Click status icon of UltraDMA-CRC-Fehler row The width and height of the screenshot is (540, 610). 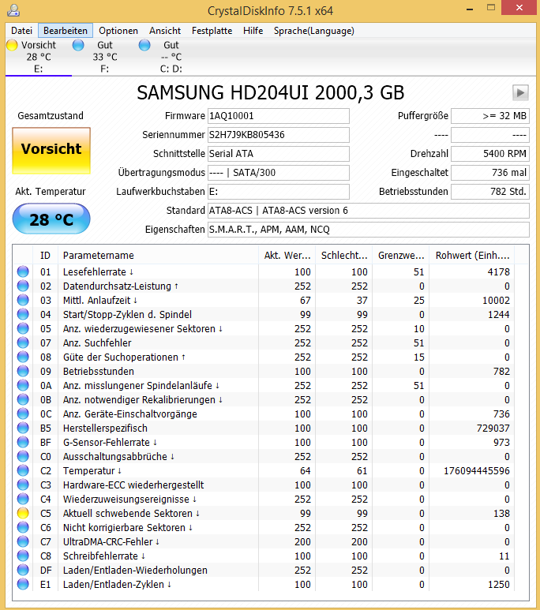23,541
